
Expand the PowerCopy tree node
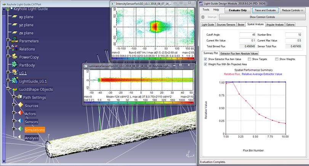pos(8,56)
